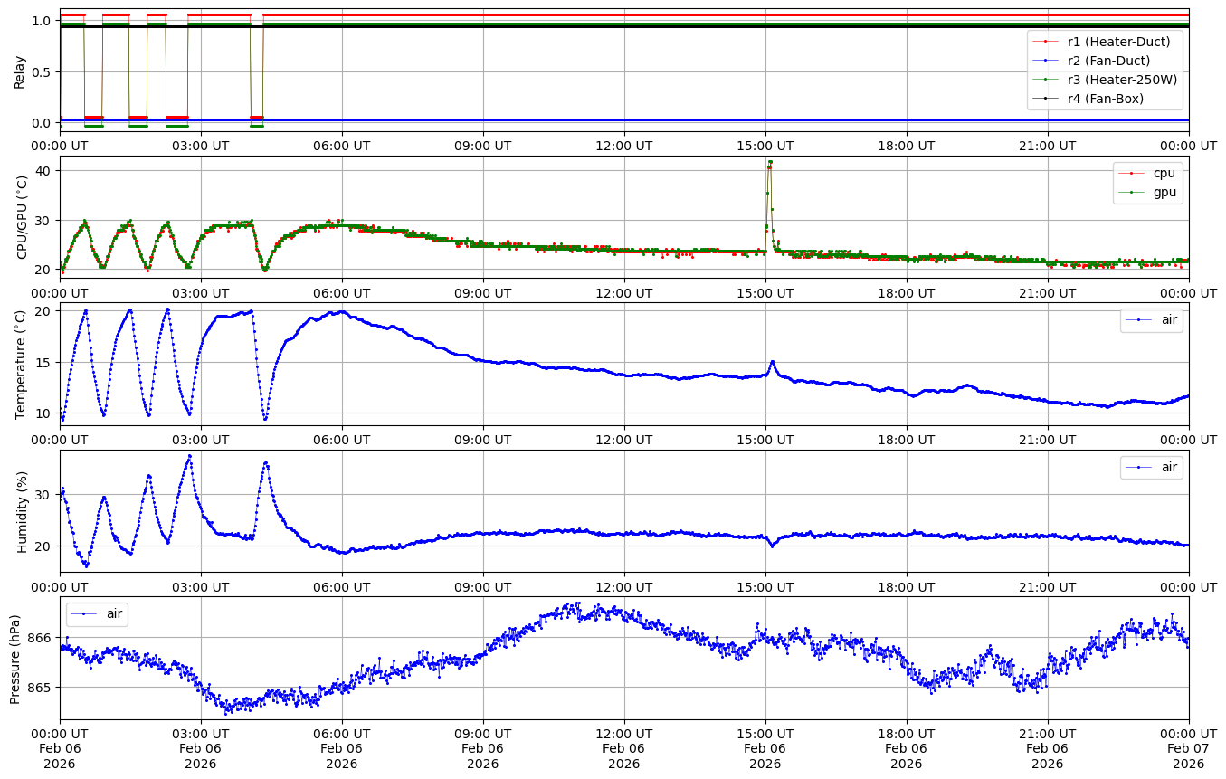Screen dimensions: 1226x779
Task: Click the CPU/GPU spike peak above 40°C
Action: coord(770,162)
